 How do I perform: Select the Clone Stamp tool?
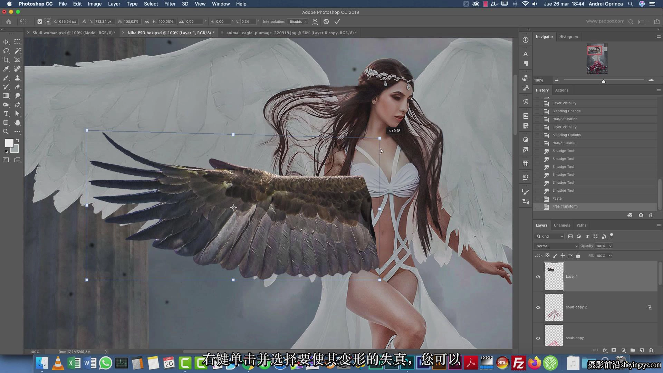click(x=17, y=78)
